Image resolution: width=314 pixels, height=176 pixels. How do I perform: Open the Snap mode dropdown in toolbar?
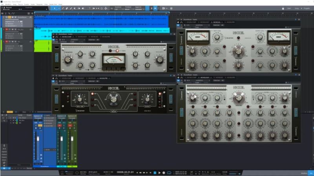point(139,9)
